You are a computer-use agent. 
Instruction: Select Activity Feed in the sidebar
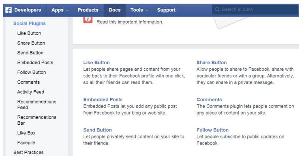coord(31,92)
